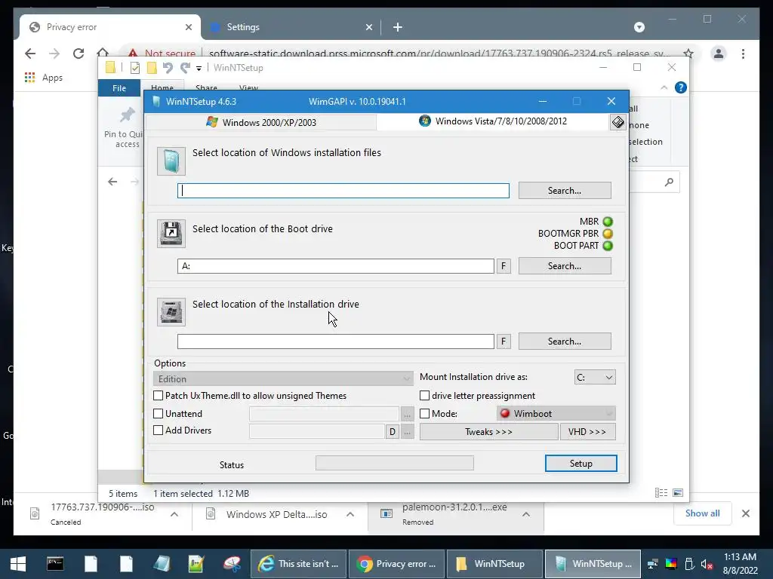Click Search for the Installation drive

coord(565,342)
